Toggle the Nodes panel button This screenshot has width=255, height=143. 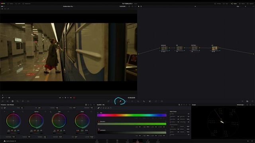(234, 4)
